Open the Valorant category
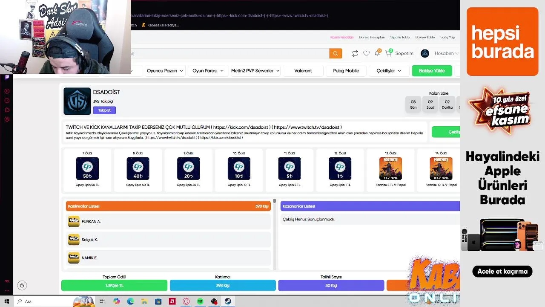Image resolution: width=545 pixels, height=307 pixels. (x=303, y=71)
